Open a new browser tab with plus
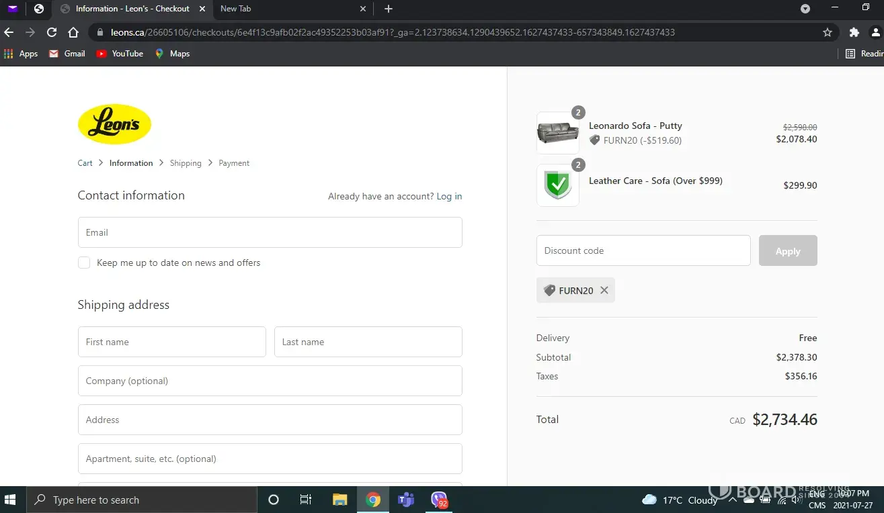Viewport: 884px width, 513px height. tap(389, 9)
